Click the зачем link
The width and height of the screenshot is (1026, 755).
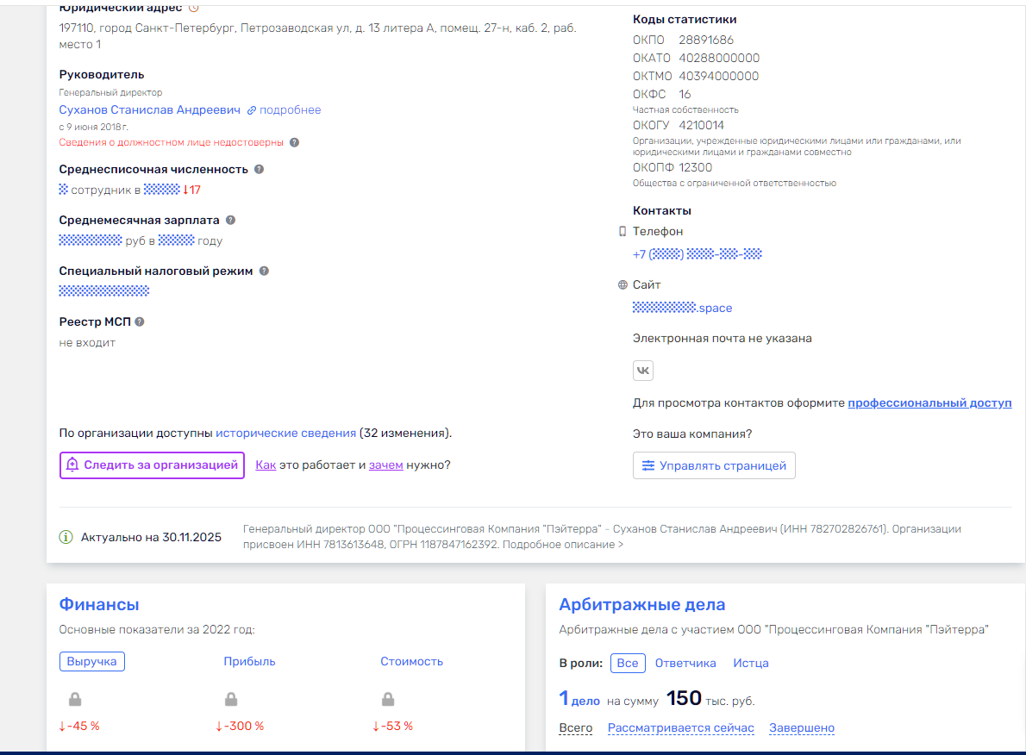(x=386, y=465)
